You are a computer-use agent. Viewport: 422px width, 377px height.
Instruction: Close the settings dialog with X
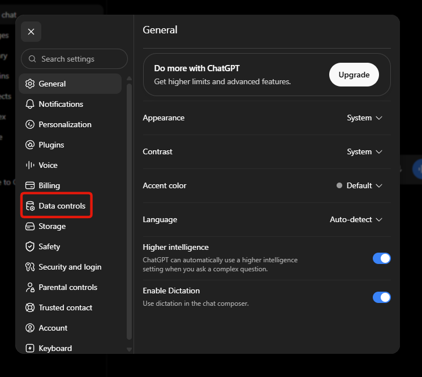point(31,32)
